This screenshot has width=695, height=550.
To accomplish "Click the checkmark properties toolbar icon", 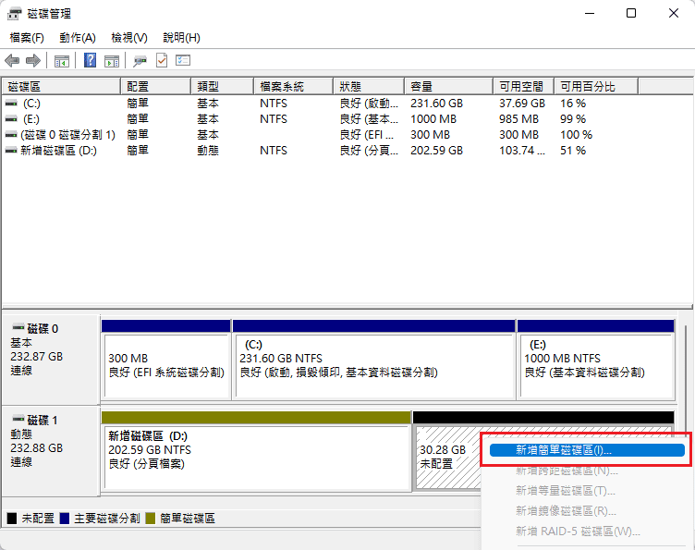I will tap(162, 60).
